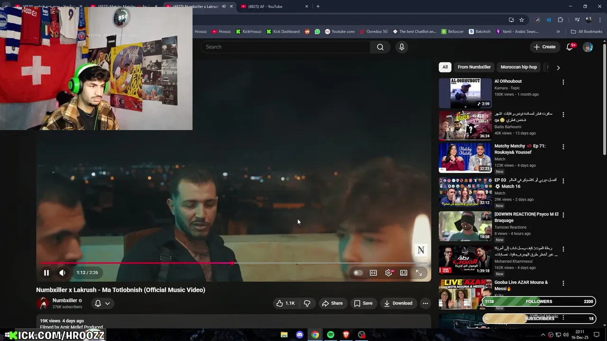Select the Moroccan hip-hop chip
The width and height of the screenshot is (607, 341).
click(519, 67)
